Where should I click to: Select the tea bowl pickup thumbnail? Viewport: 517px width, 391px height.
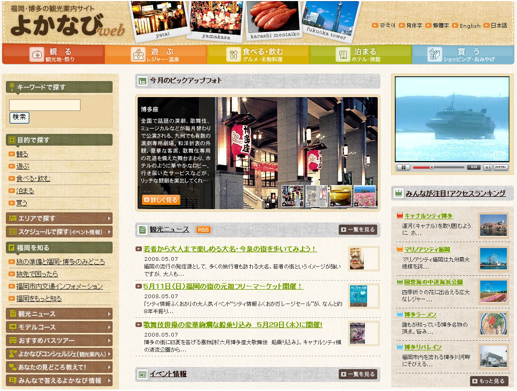click(340, 196)
